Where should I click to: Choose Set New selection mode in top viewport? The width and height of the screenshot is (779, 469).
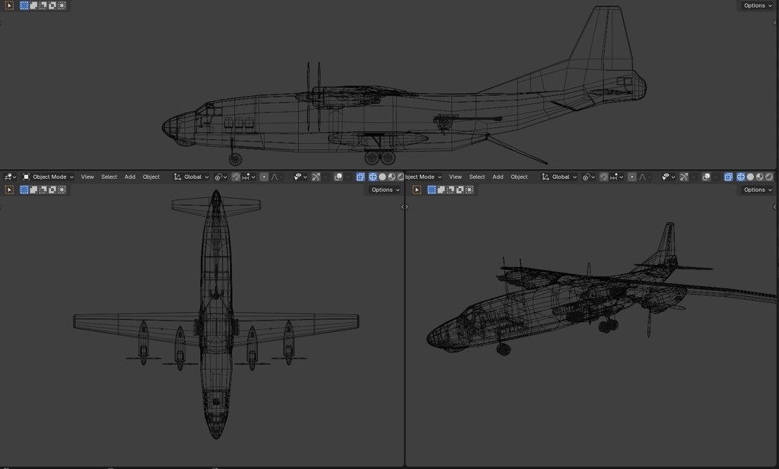[24, 5]
